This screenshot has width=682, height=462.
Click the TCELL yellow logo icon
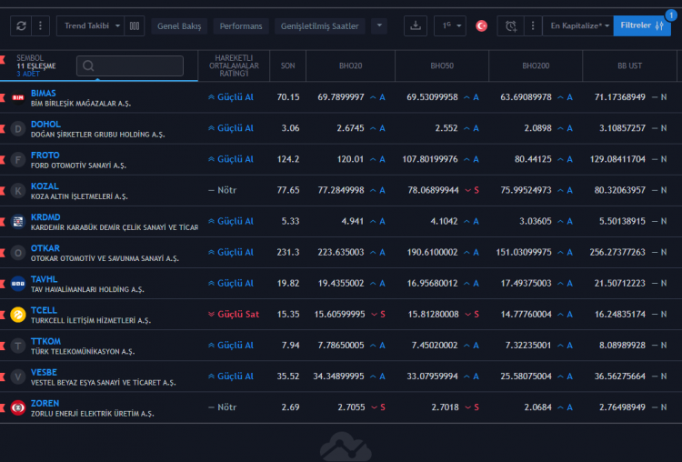pyautogui.click(x=18, y=315)
